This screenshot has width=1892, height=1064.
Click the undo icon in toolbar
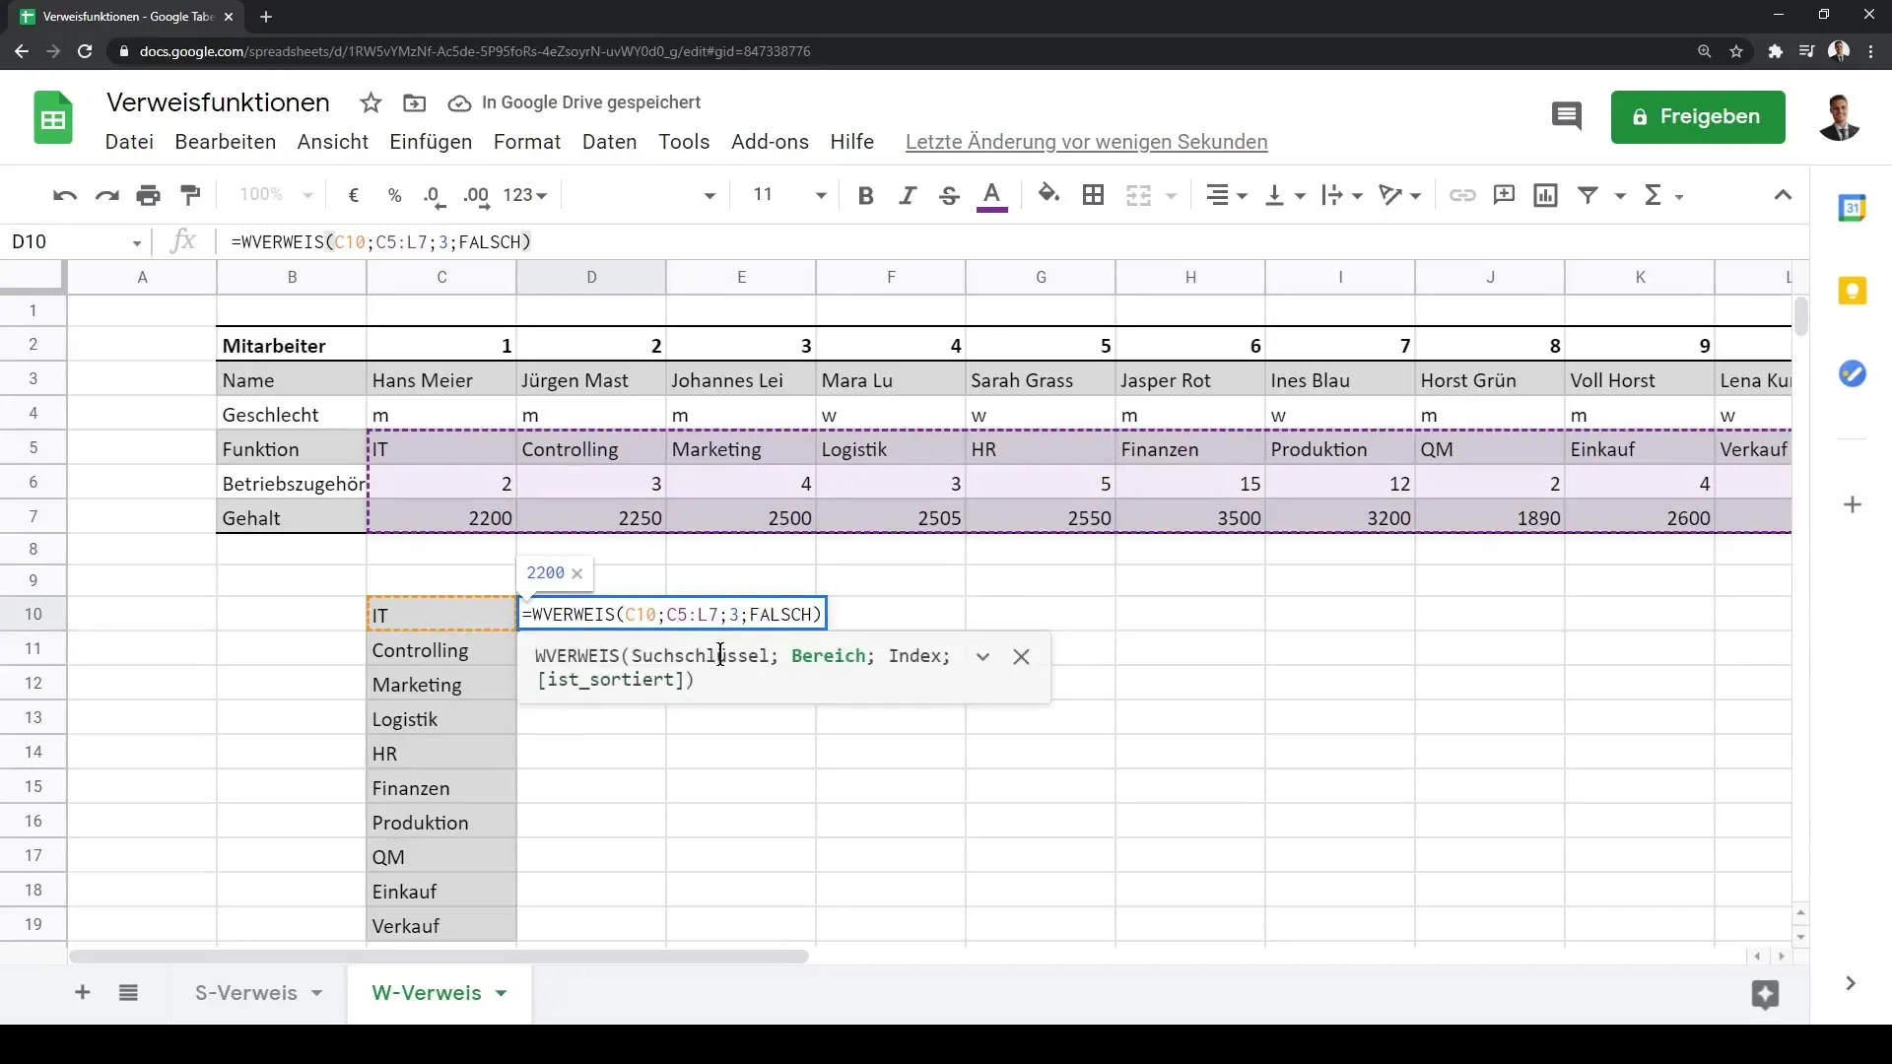pyautogui.click(x=65, y=195)
